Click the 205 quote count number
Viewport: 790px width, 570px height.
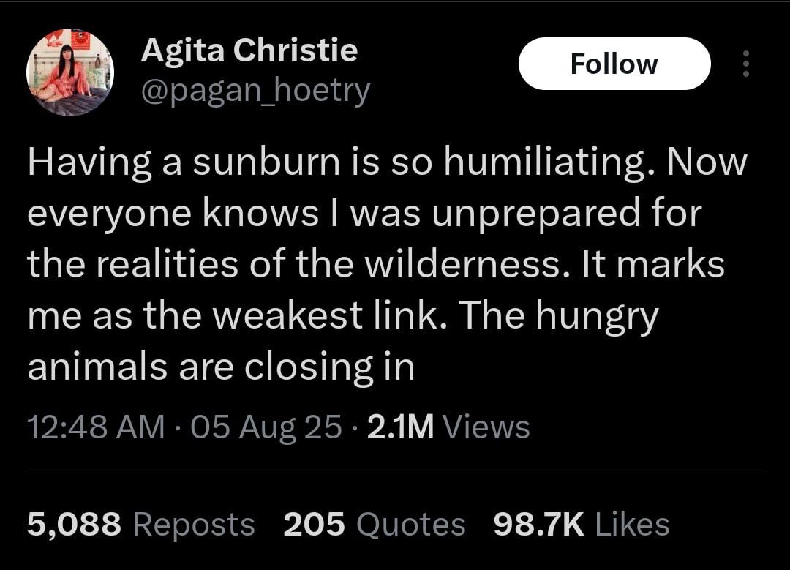[314, 524]
